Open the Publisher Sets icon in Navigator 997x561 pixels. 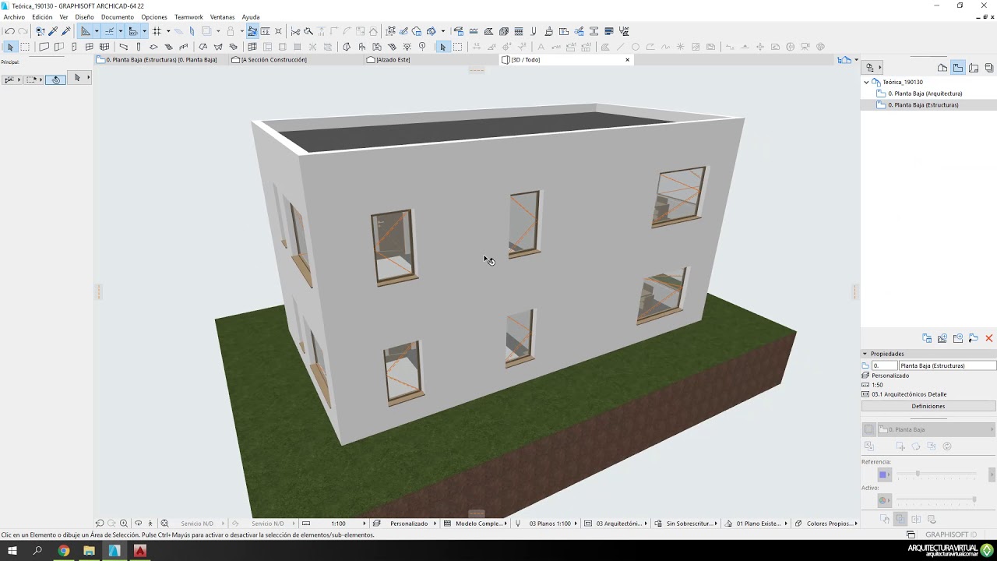[x=989, y=68]
